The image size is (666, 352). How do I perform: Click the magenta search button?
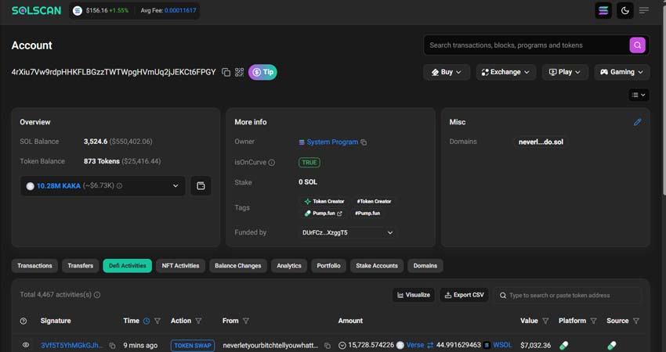[x=638, y=45]
